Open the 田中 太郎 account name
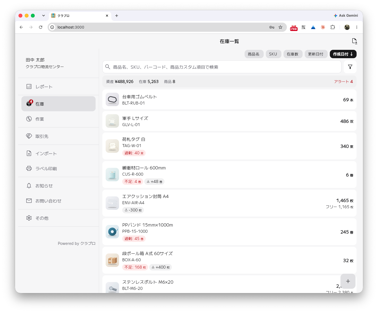 [35, 60]
